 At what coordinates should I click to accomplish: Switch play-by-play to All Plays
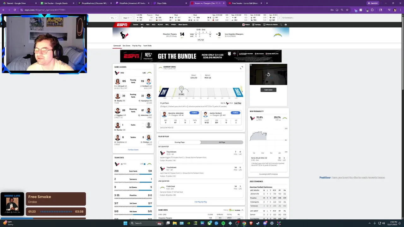[222, 142]
